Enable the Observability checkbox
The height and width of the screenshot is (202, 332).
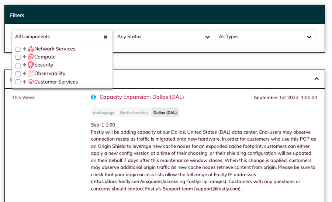[18, 74]
